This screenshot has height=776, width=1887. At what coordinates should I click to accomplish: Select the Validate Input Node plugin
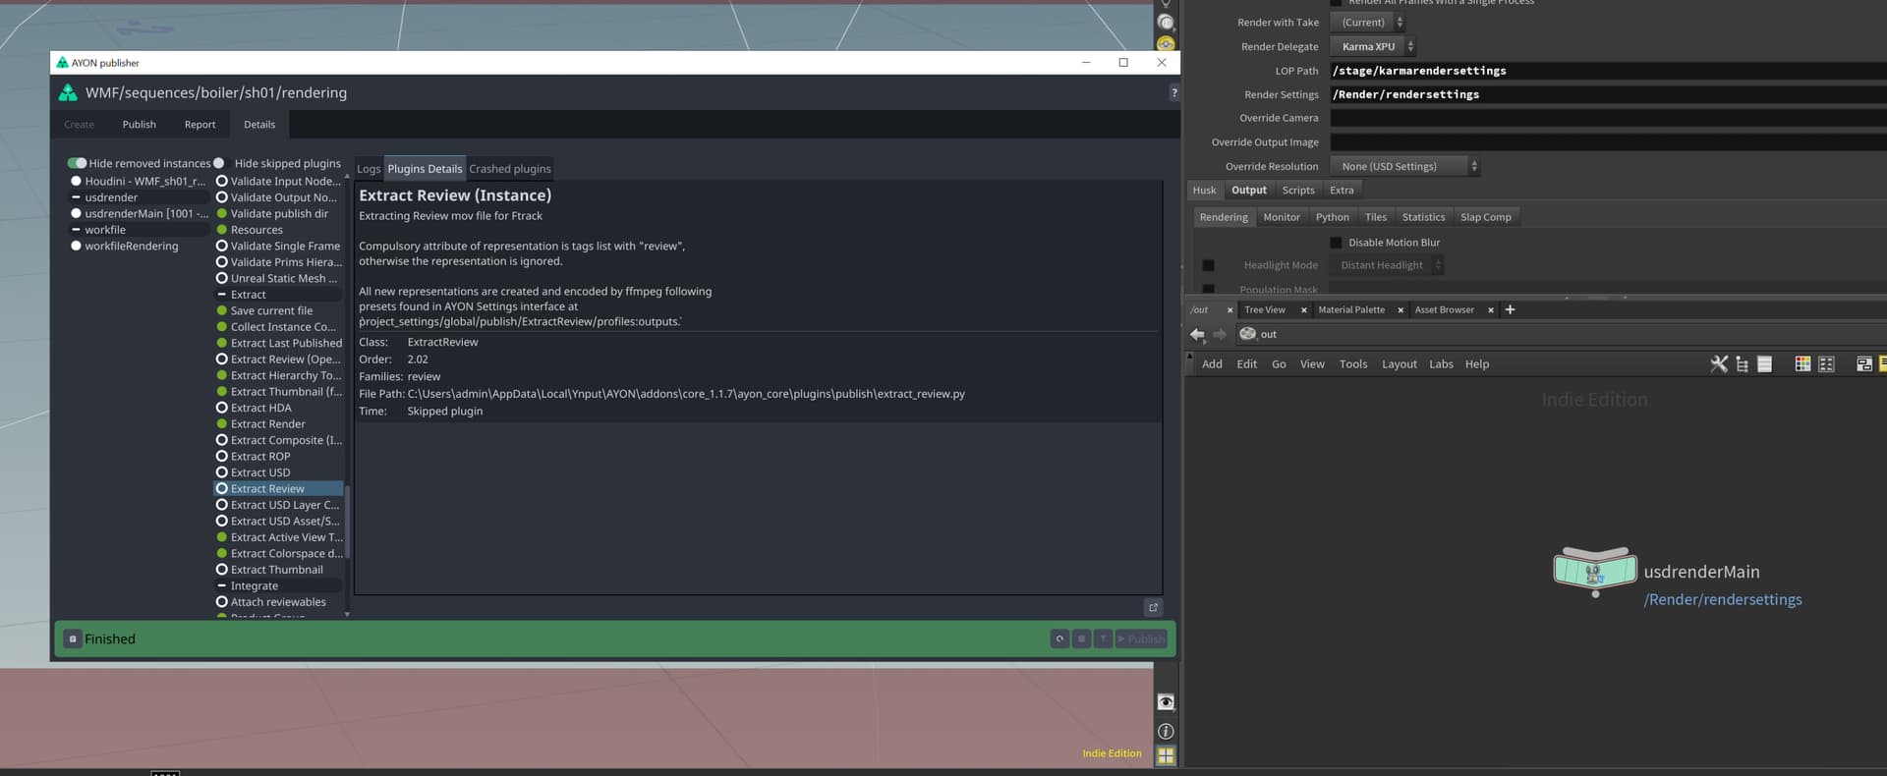(x=279, y=181)
